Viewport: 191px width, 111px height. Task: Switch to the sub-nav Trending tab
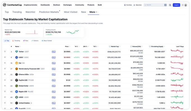(x=17, y=12)
